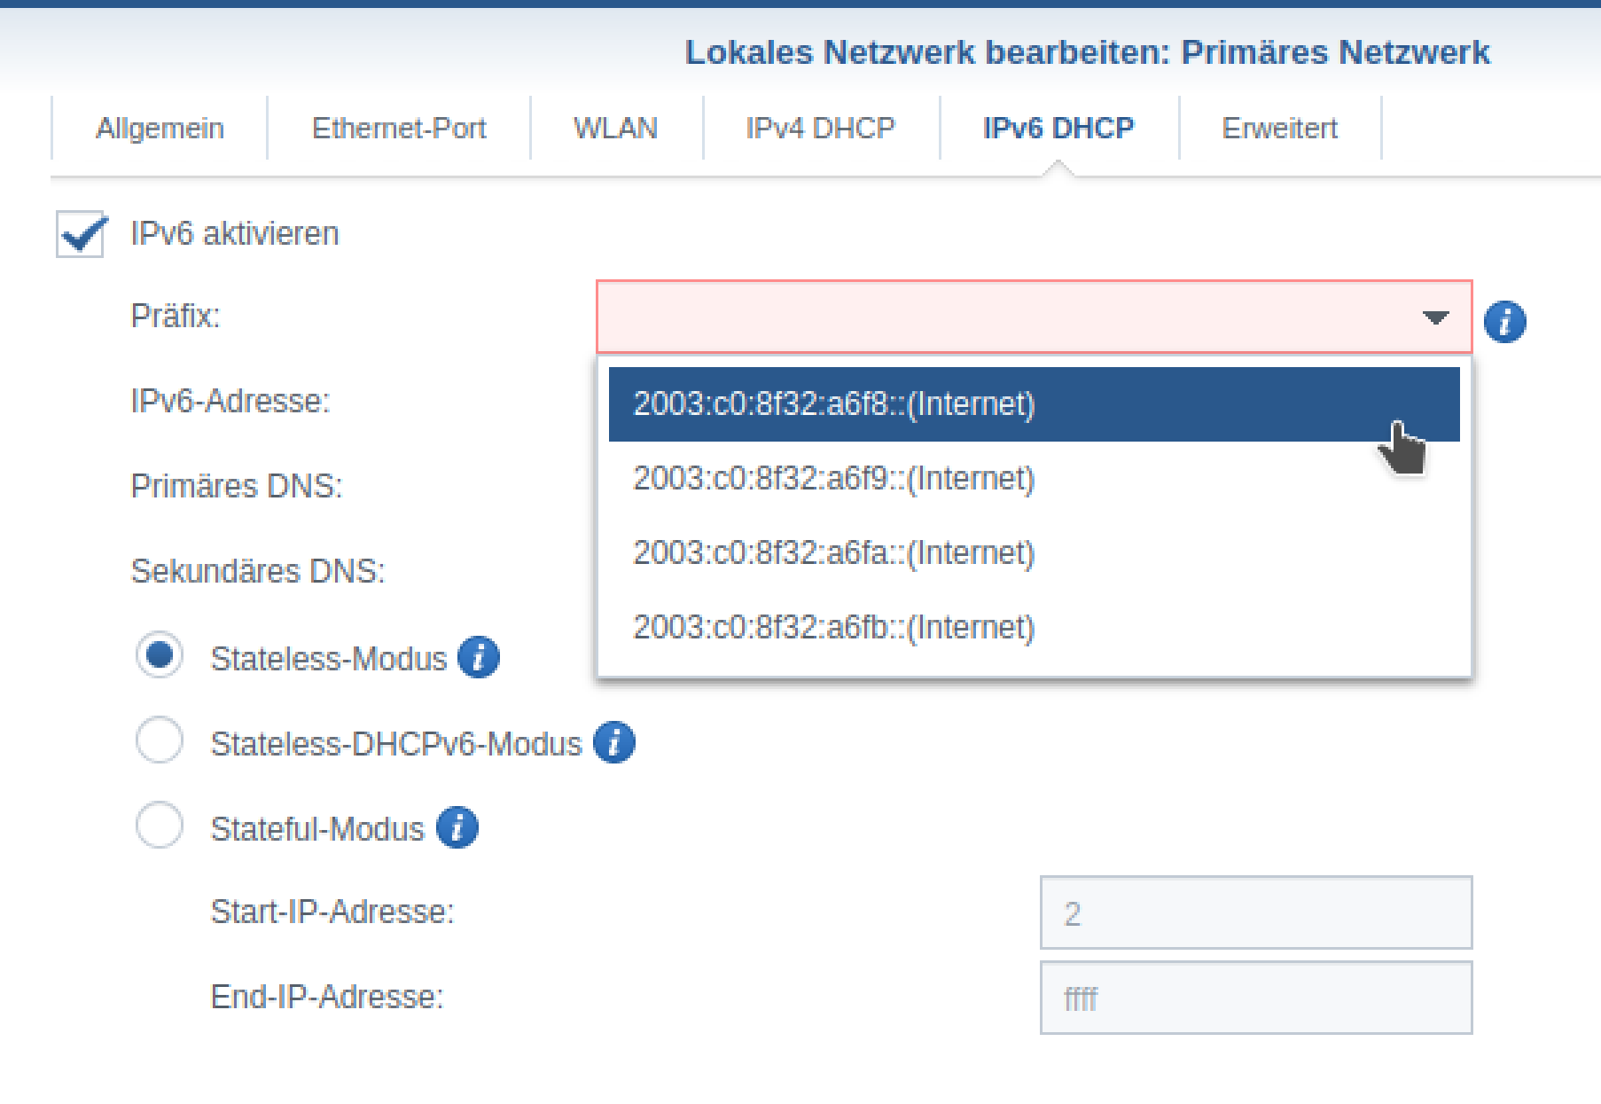Switch to the Allgemein tab
The width and height of the screenshot is (1601, 1104).
click(160, 129)
